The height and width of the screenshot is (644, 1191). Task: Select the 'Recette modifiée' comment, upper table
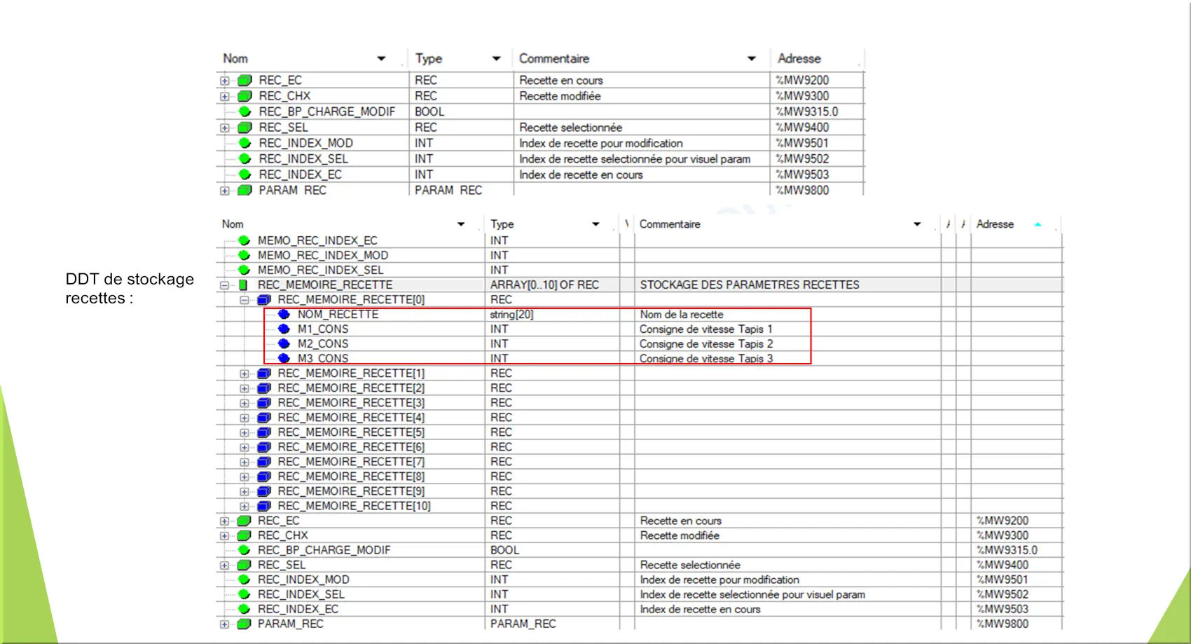click(560, 96)
